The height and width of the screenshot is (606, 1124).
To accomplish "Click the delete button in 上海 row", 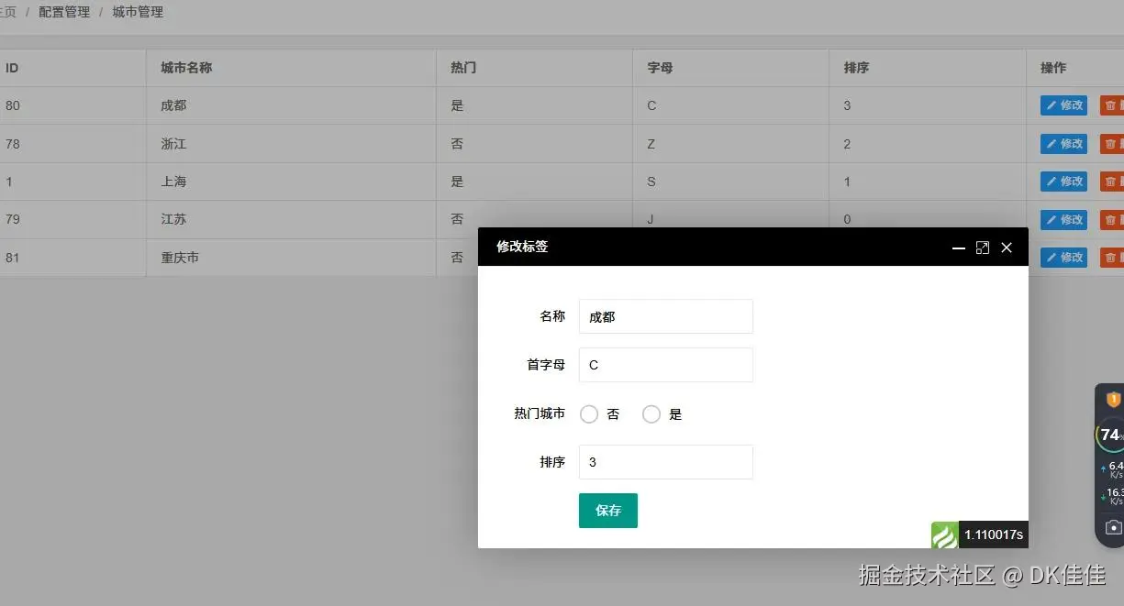I will 1112,182.
